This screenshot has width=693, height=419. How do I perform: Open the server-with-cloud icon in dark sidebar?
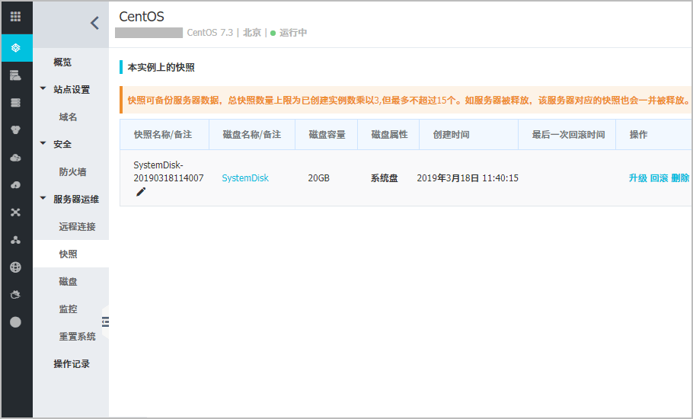coord(15,75)
